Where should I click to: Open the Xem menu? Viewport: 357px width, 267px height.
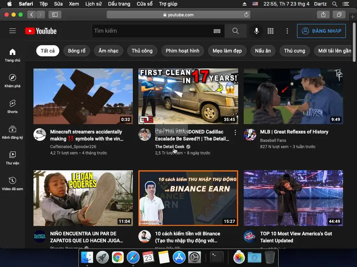pos(74,4)
